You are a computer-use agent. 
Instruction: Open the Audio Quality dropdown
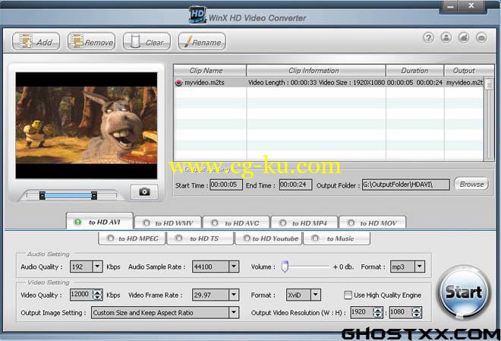tap(97, 267)
